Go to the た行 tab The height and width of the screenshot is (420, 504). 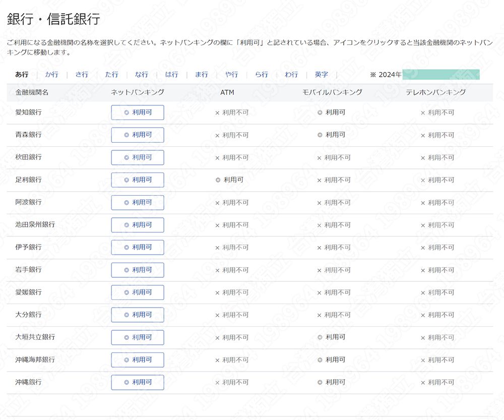tap(111, 75)
